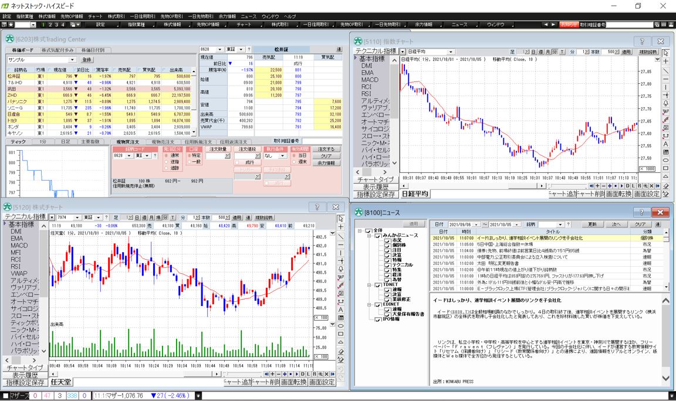Click the 指標設定保存 button in index chart
The image size is (676, 401).
(x=376, y=195)
